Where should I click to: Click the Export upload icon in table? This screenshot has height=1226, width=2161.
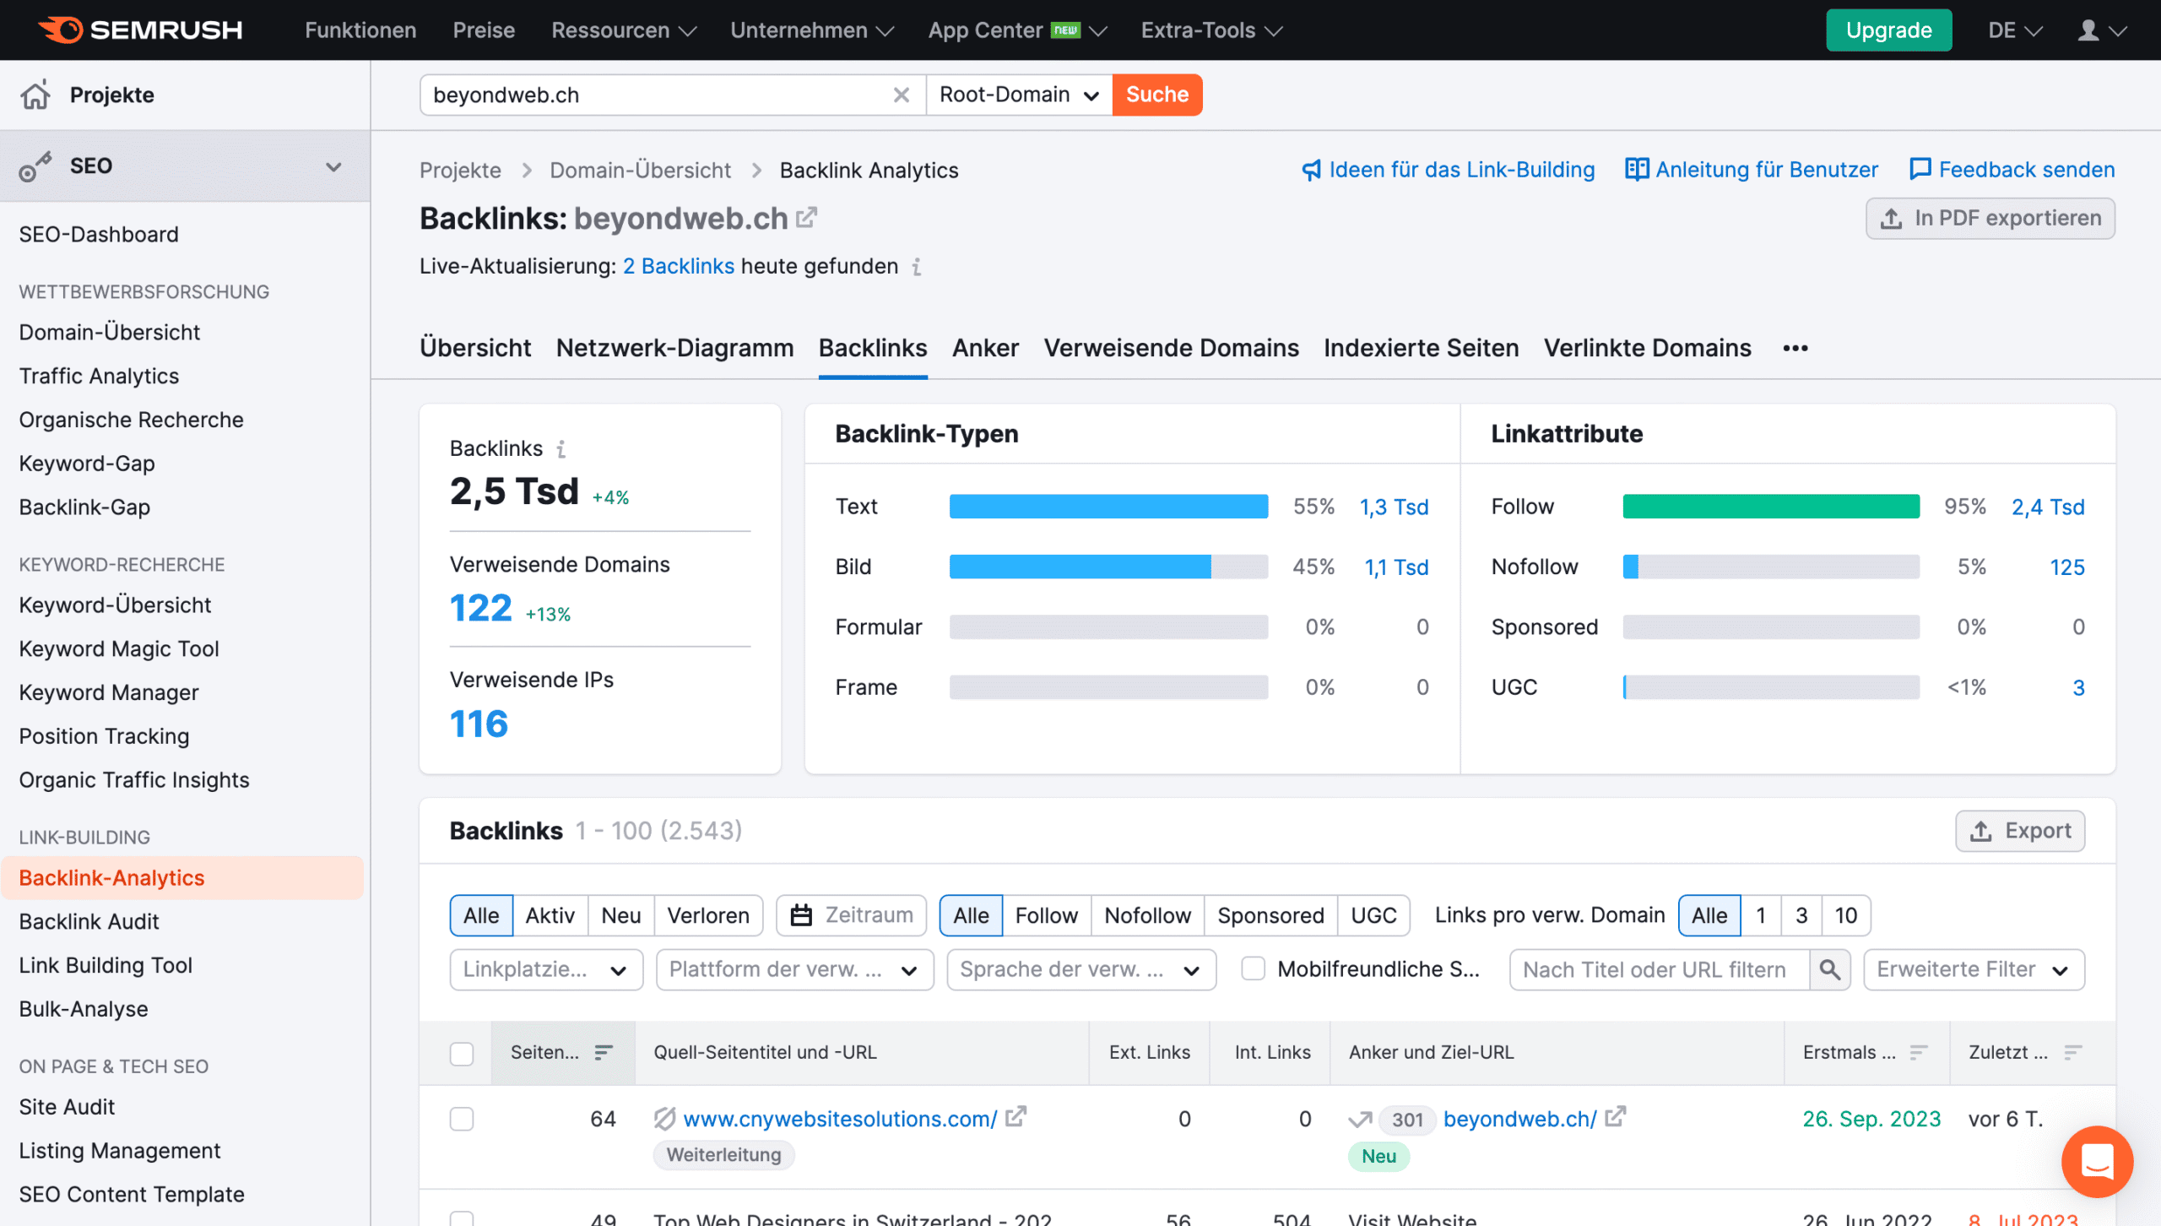(x=1981, y=832)
